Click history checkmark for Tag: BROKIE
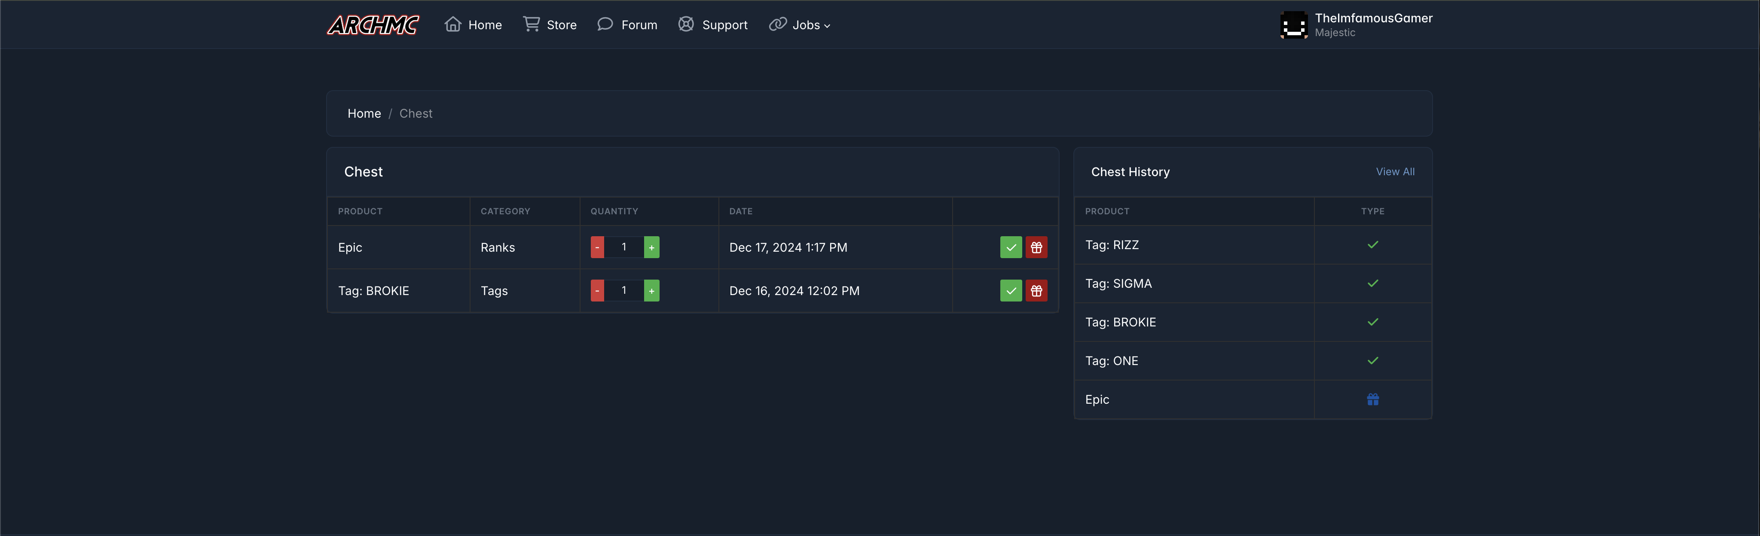The width and height of the screenshot is (1760, 536). [x=1372, y=322]
